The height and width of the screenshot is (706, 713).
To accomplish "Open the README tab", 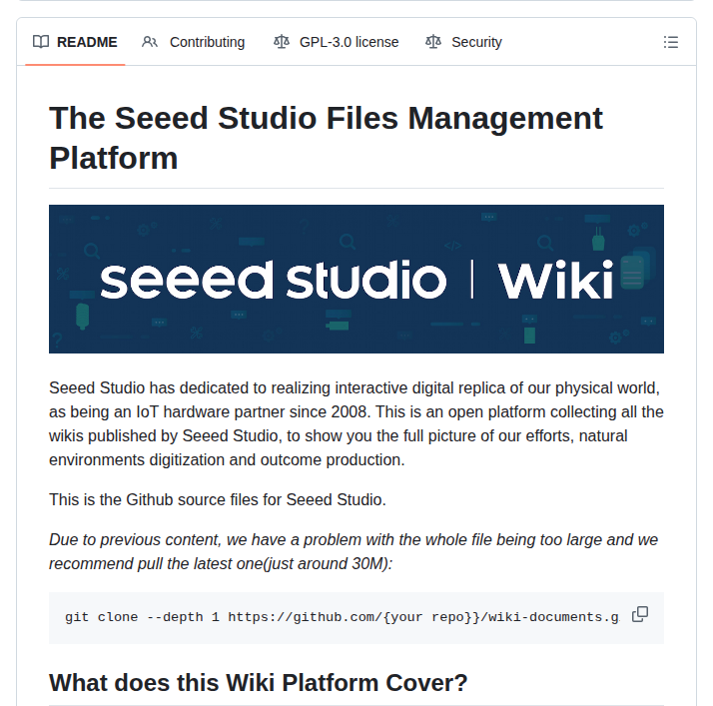I will (75, 42).
